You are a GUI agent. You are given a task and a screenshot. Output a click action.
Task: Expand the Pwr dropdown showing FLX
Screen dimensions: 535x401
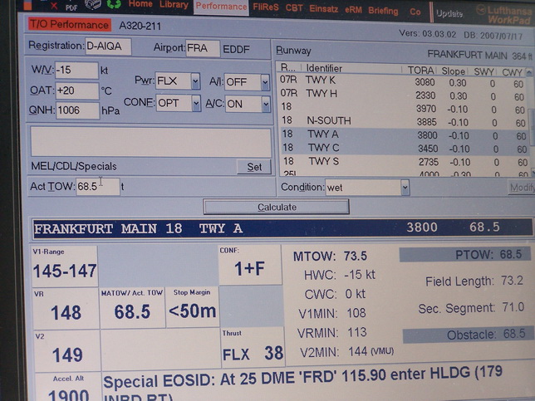(x=178, y=81)
